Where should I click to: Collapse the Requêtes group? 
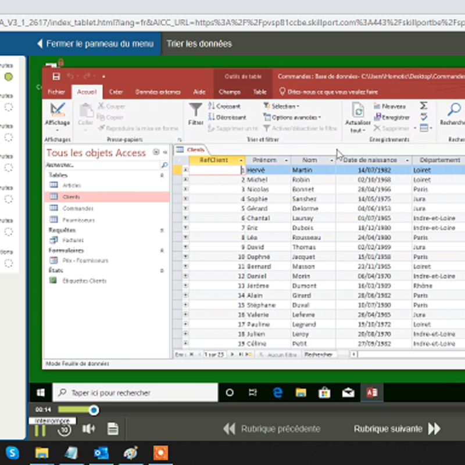162,230
